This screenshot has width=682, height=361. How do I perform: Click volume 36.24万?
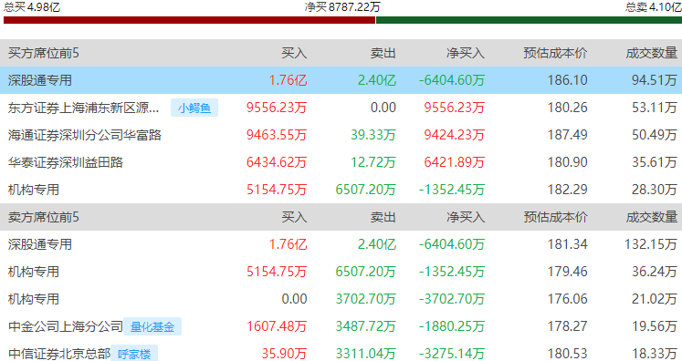655,272
